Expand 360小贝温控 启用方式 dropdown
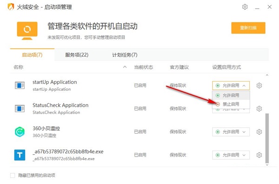Viewport: 279px width, 184px height. click(231, 132)
